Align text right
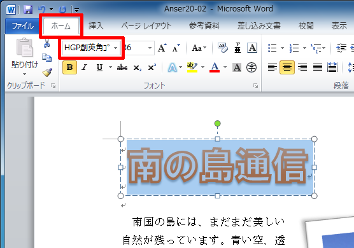The height and width of the screenshot is (248, 354). pos(302,67)
